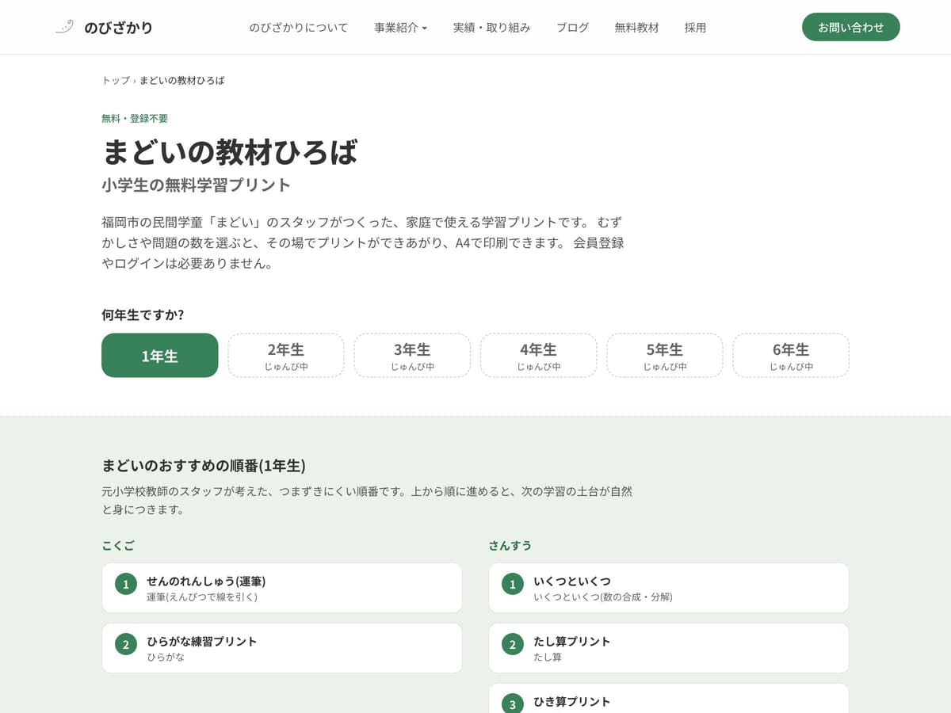Open the ブログ nav link
This screenshot has height=713, width=951.
click(x=572, y=27)
